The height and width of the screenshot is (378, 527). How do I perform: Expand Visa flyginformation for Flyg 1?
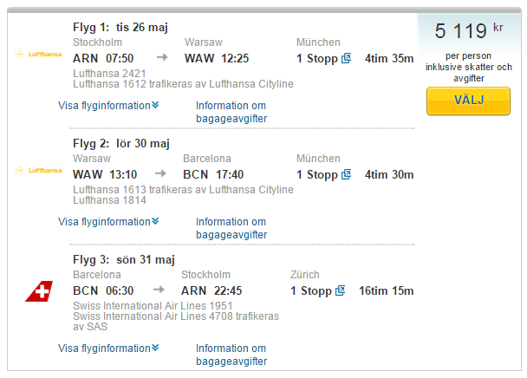tap(108, 106)
